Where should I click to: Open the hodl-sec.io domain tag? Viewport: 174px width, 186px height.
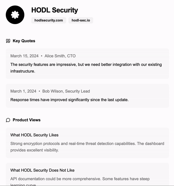(x=81, y=20)
